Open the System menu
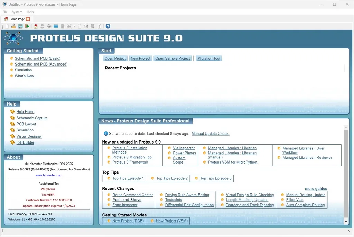Viewport: 354px width, 237px height. point(17,12)
